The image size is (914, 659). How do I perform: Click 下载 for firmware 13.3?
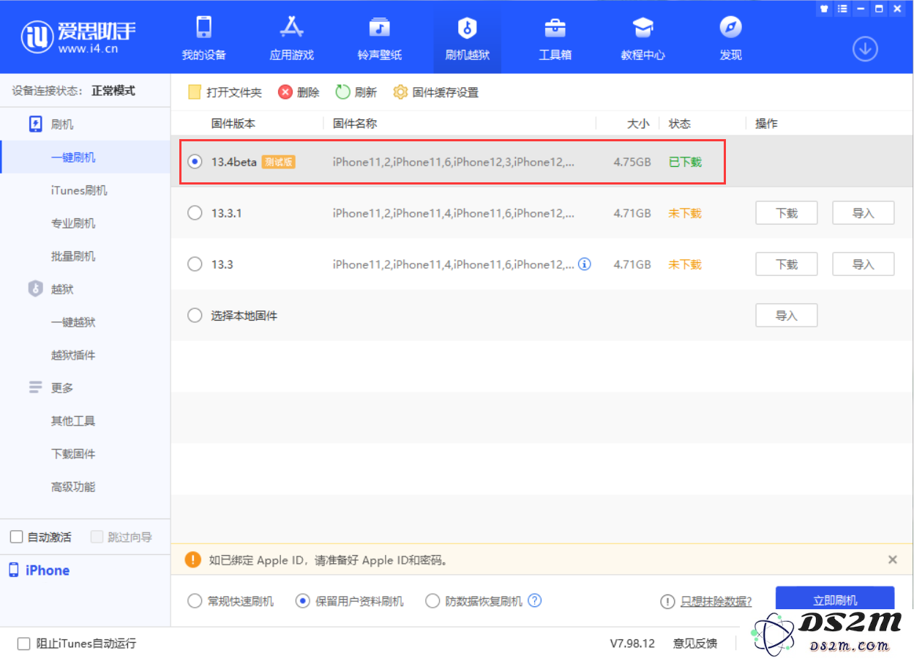[x=786, y=264]
